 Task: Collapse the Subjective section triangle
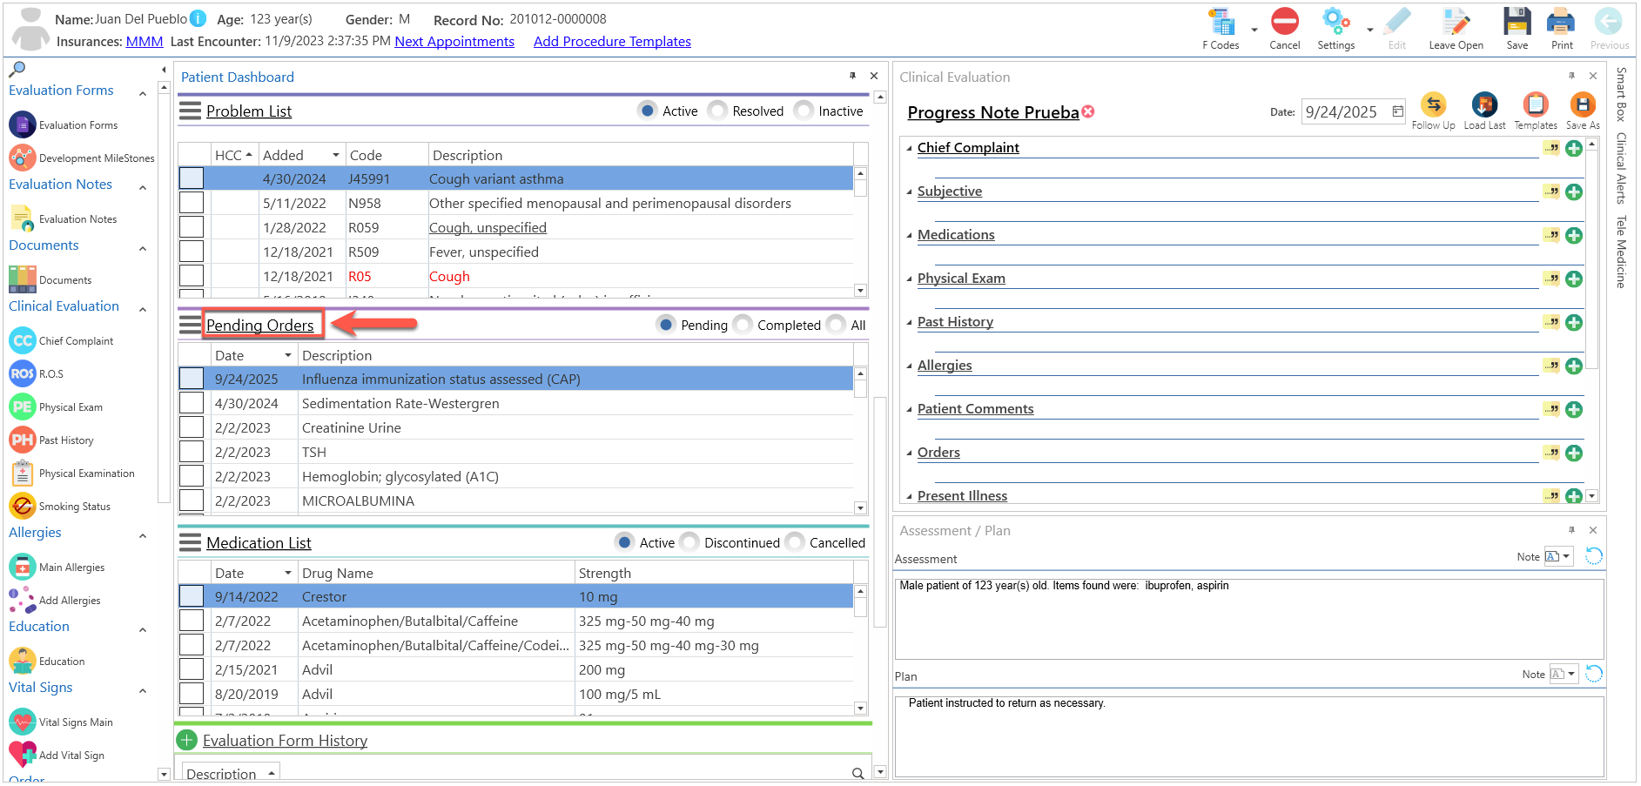click(910, 192)
